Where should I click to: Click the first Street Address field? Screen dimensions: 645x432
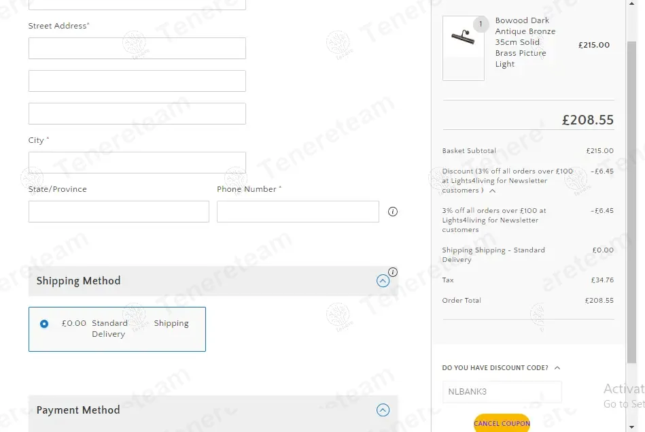tap(137, 48)
